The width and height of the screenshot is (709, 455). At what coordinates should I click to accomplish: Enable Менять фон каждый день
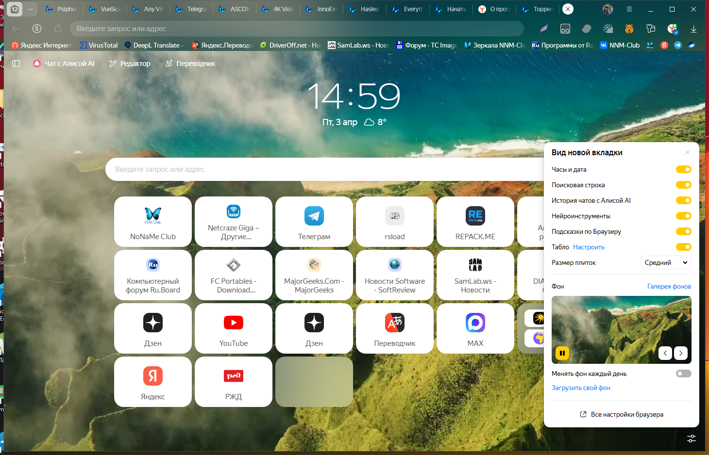tap(684, 374)
